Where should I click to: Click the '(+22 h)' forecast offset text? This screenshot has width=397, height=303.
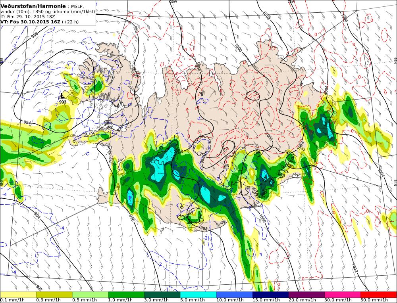(x=70, y=22)
